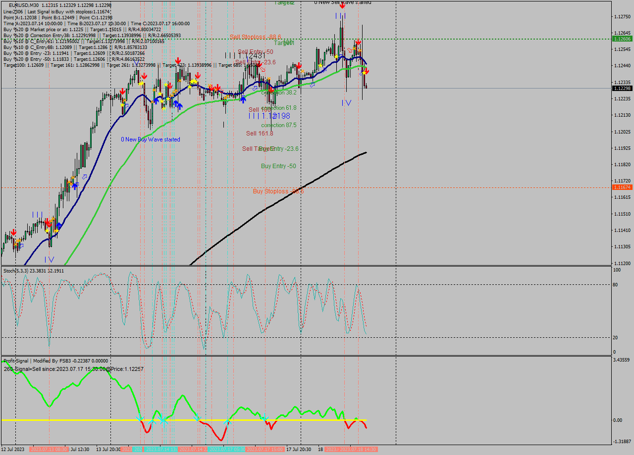Click the red down arrow above the 13 Jul peak
This screenshot has height=455, width=634.
click(144, 76)
